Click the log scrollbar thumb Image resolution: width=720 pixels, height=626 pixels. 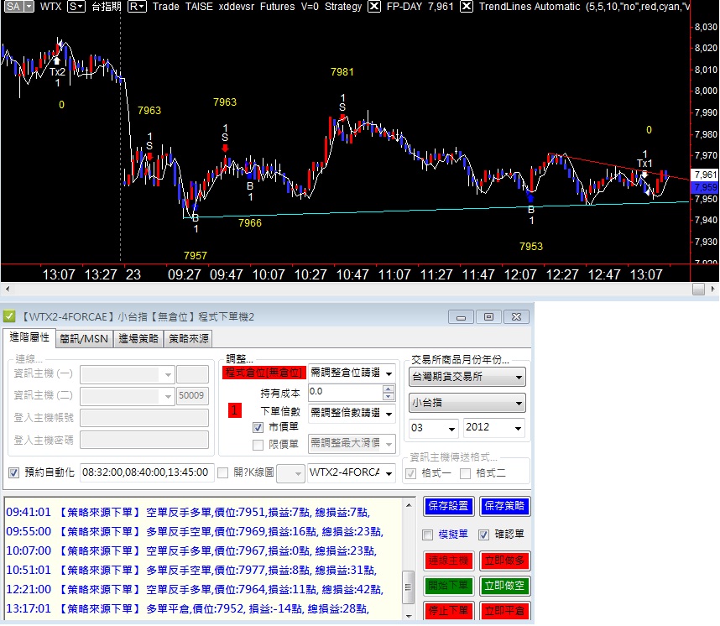(x=408, y=587)
